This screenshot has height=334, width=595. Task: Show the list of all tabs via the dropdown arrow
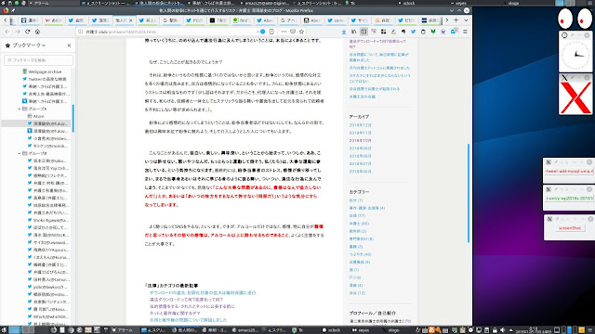[x=466, y=20]
